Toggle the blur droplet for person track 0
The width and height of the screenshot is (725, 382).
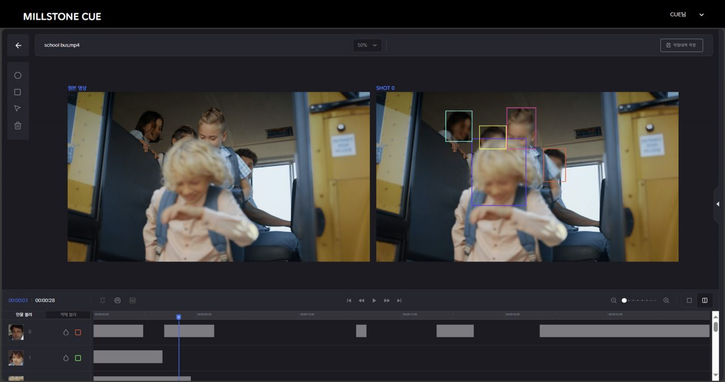(x=65, y=332)
